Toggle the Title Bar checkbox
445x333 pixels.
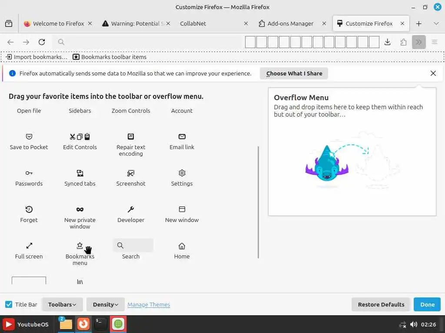click(9, 304)
